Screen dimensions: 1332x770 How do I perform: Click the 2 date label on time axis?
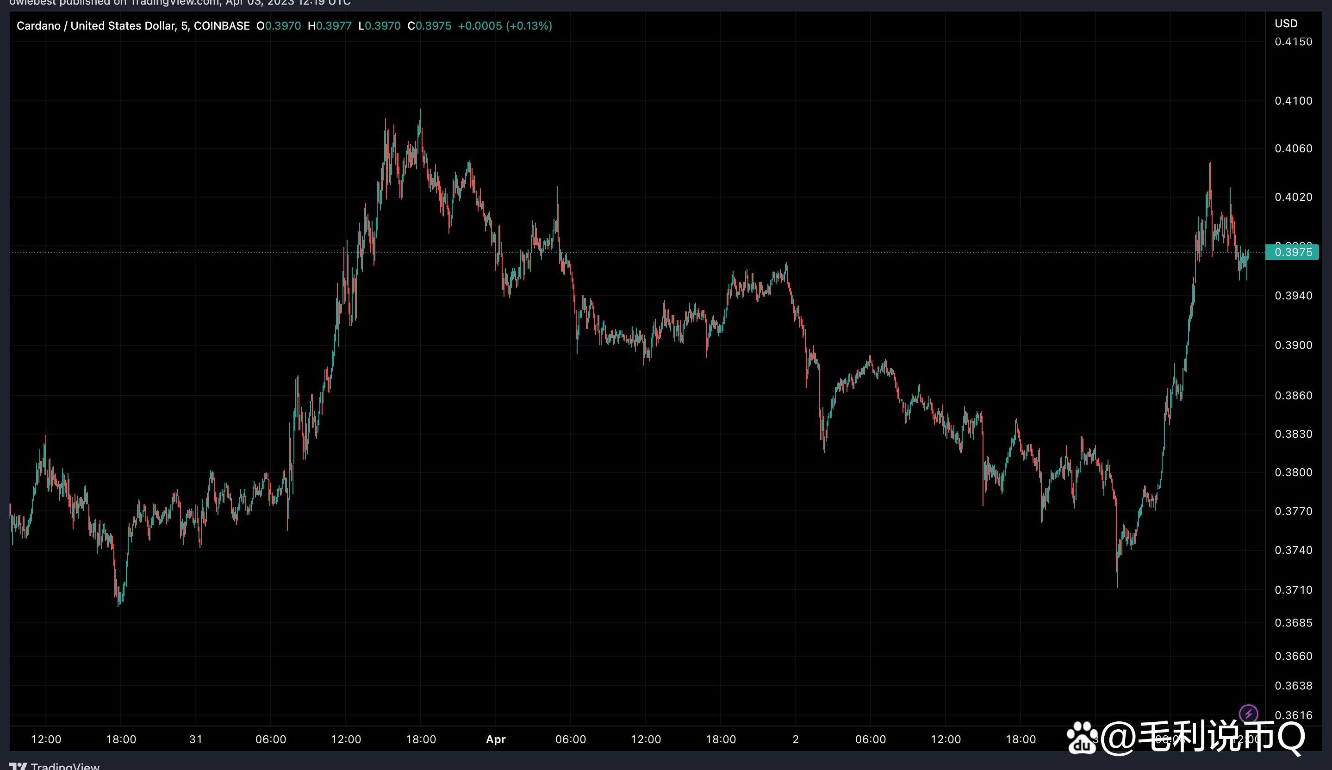(796, 739)
